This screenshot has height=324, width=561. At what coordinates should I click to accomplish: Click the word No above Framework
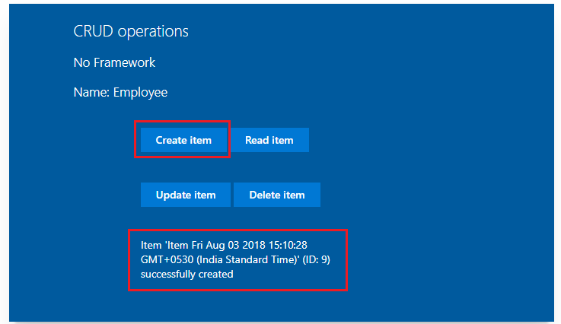pyautogui.click(x=82, y=62)
